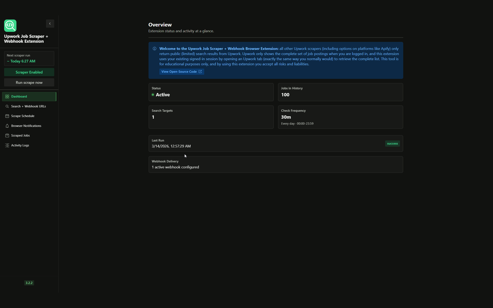
Task: Click the Next scraper run box
Action: [29, 59]
